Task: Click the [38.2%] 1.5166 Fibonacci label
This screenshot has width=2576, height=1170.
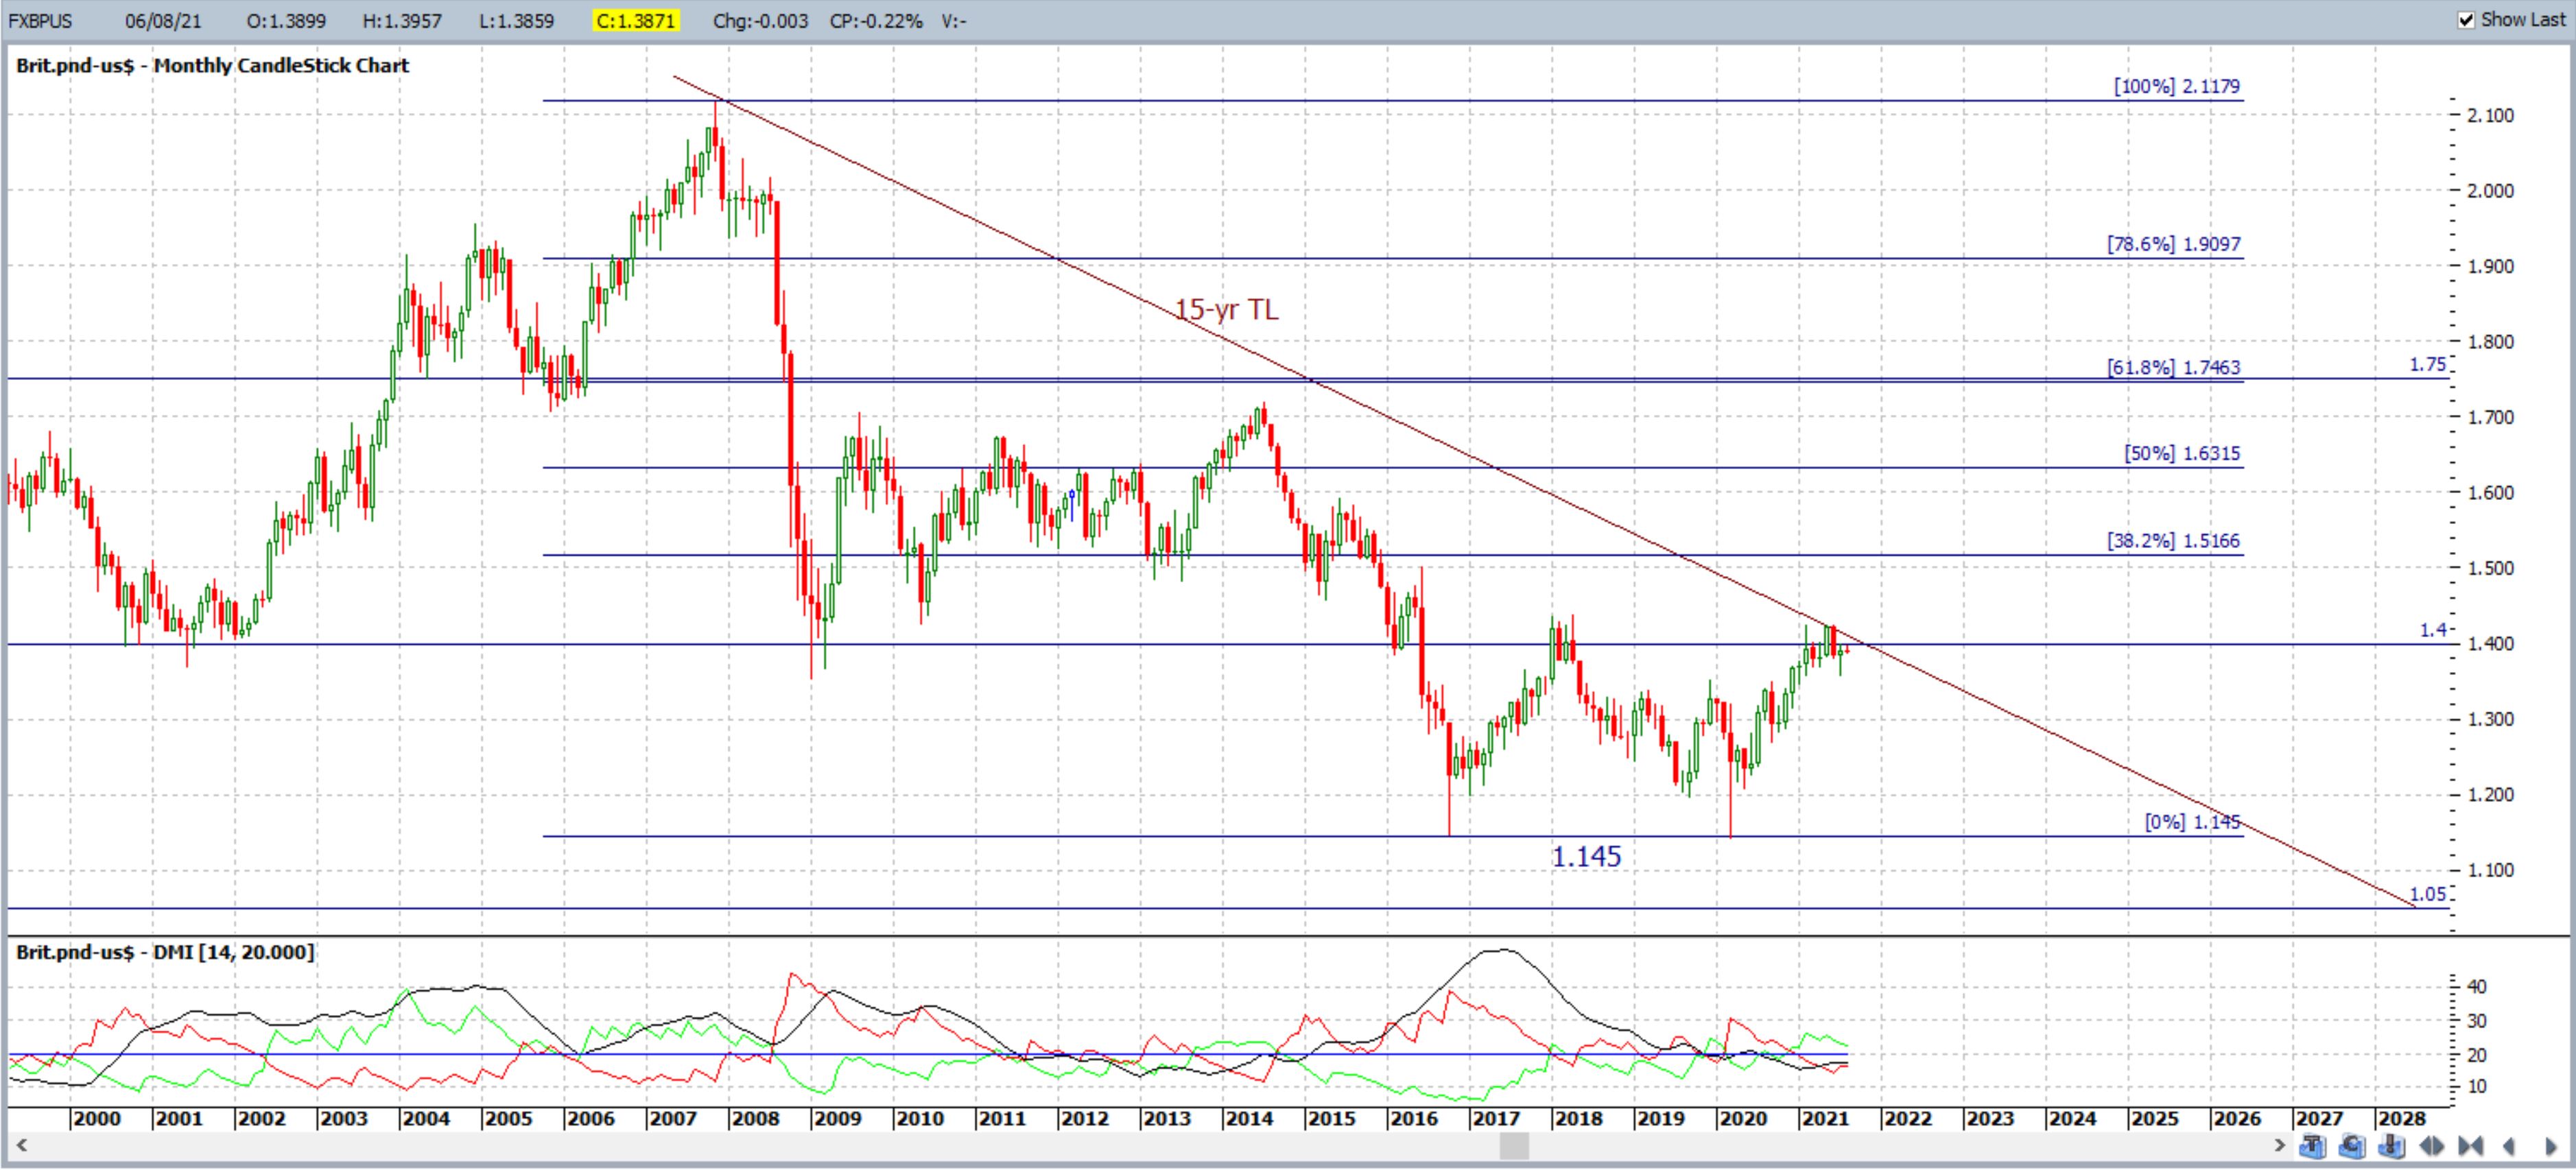Action: click(2174, 541)
